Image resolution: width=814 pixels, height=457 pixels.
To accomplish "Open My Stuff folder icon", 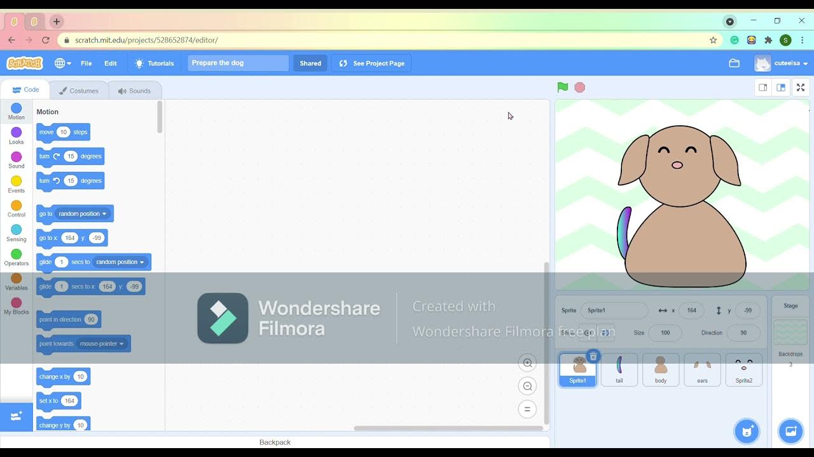I will click(734, 63).
